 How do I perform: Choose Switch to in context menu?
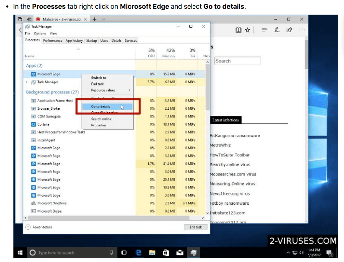tap(108, 78)
